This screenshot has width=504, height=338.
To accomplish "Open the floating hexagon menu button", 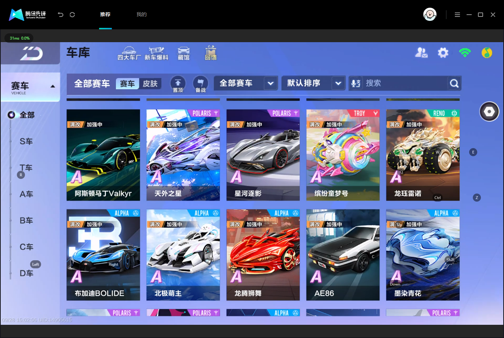I will (489, 111).
